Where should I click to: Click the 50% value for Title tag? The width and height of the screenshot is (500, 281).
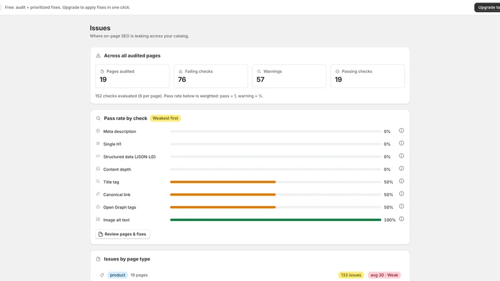(x=388, y=182)
